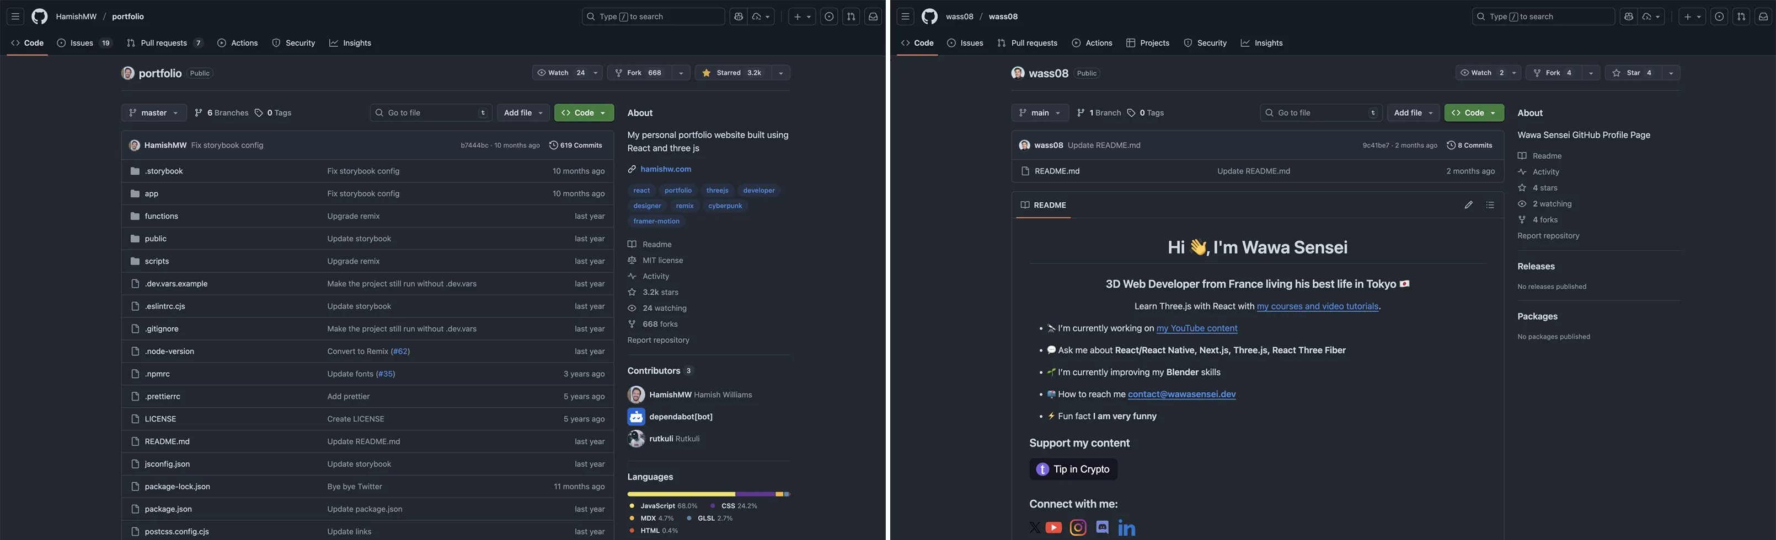
Task: Open rutkuli contributor avatar
Action: [635, 439]
